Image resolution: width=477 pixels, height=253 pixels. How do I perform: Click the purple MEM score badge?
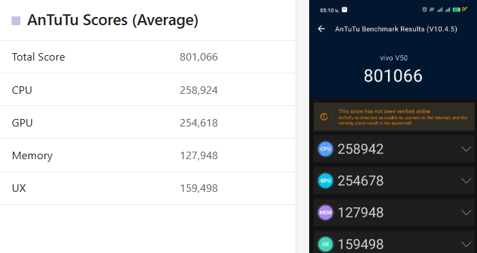[325, 212]
